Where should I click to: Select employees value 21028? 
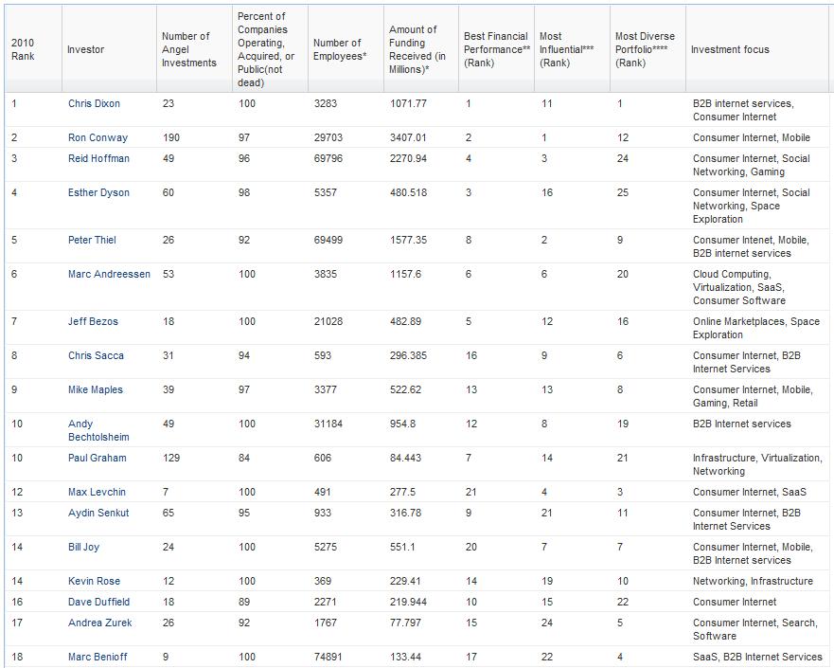point(328,321)
